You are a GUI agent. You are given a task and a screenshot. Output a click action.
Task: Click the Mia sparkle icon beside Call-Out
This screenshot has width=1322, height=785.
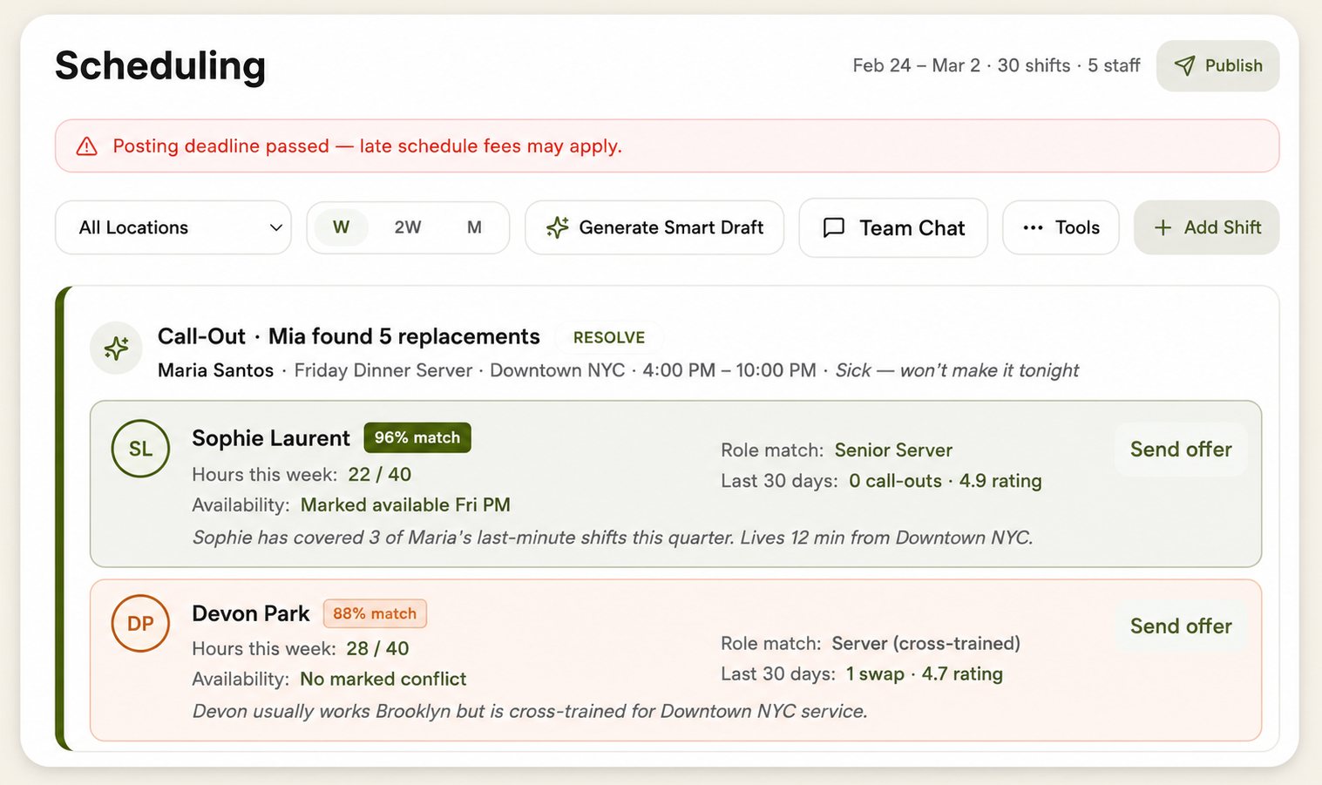click(x=116, y=349)
